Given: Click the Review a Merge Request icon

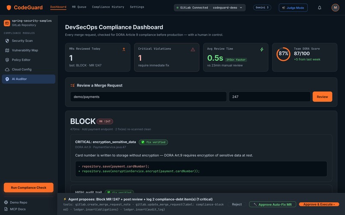Looking at the screenshot, I should click(x=72, y=85).
